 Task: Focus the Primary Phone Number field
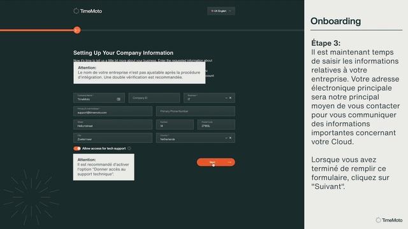pos(196,111)
